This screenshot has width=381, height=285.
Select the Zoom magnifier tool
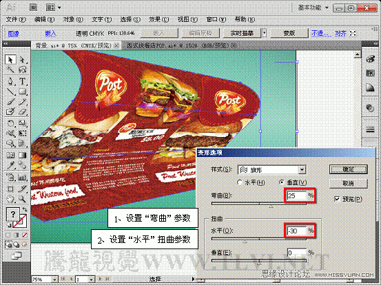point(22,199)
